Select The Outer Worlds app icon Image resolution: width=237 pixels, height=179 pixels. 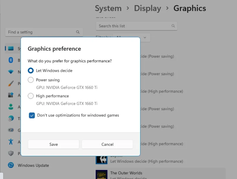point(102,175)
